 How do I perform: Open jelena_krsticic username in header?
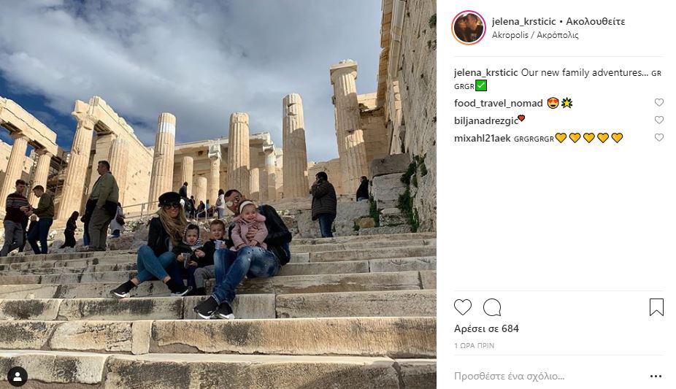tap(524, 22)
